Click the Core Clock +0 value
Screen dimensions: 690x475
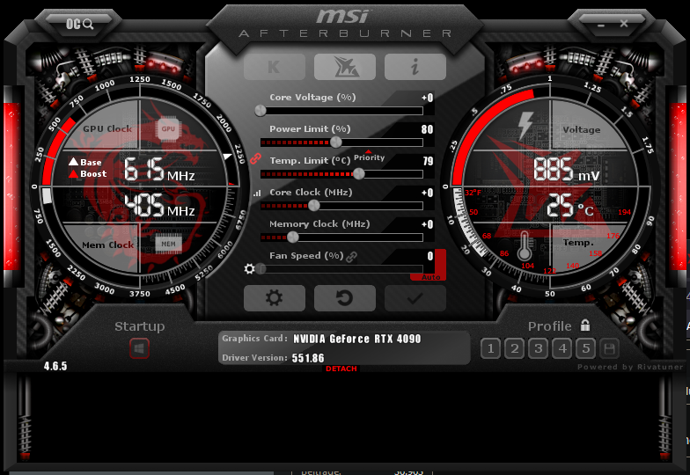tap(428, 193)
